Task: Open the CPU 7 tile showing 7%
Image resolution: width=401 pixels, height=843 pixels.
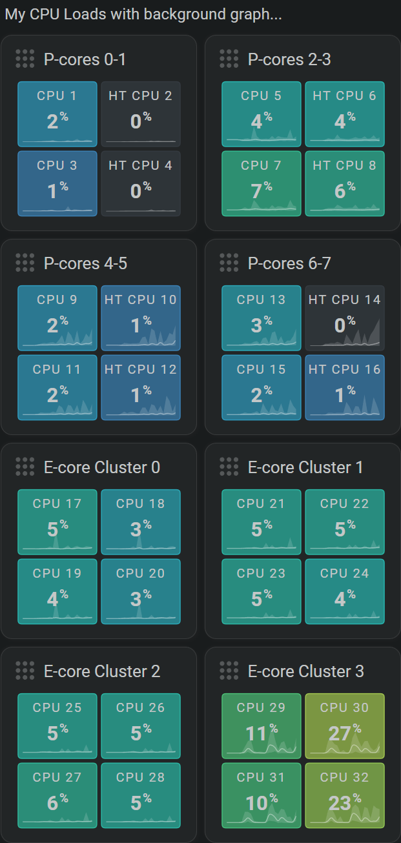Action: 262,183
